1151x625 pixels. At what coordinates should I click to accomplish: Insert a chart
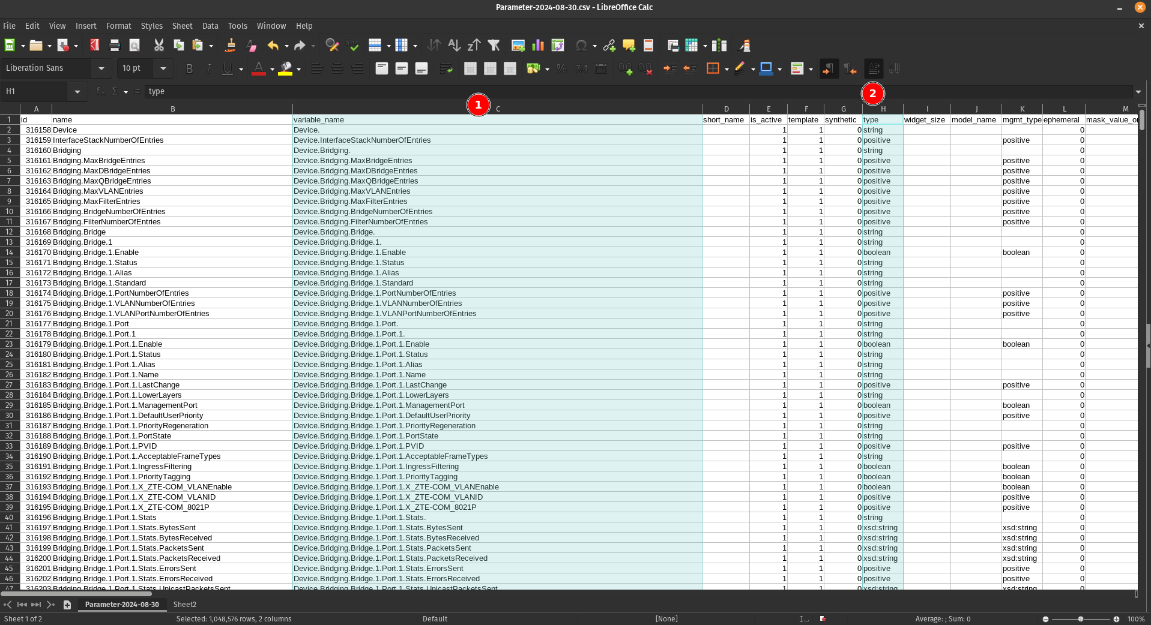tap(537, 45)
